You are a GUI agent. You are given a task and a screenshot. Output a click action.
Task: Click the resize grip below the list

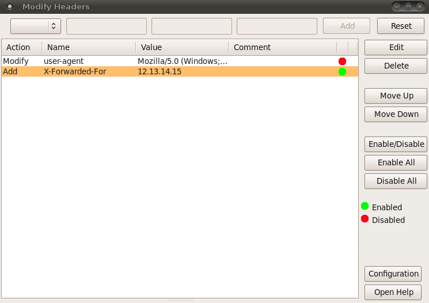(x=180, y=300)
